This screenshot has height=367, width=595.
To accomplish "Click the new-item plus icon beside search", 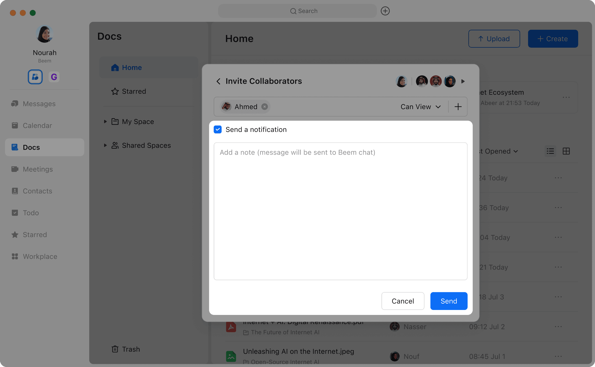I will pyautogui.click(x=385, y=11).
